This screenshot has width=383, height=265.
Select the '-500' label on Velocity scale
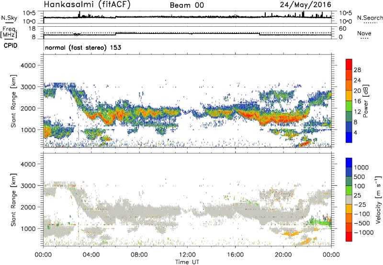(x=362, y=223)
